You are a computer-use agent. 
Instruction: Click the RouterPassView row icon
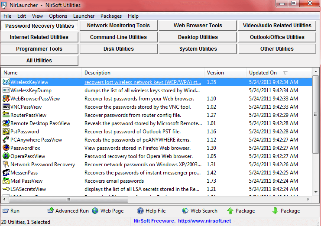coord(6,115)
